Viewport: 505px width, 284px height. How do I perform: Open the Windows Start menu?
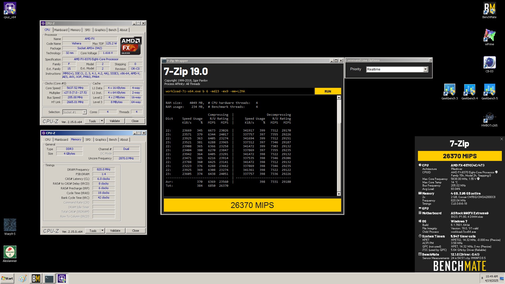7,278
